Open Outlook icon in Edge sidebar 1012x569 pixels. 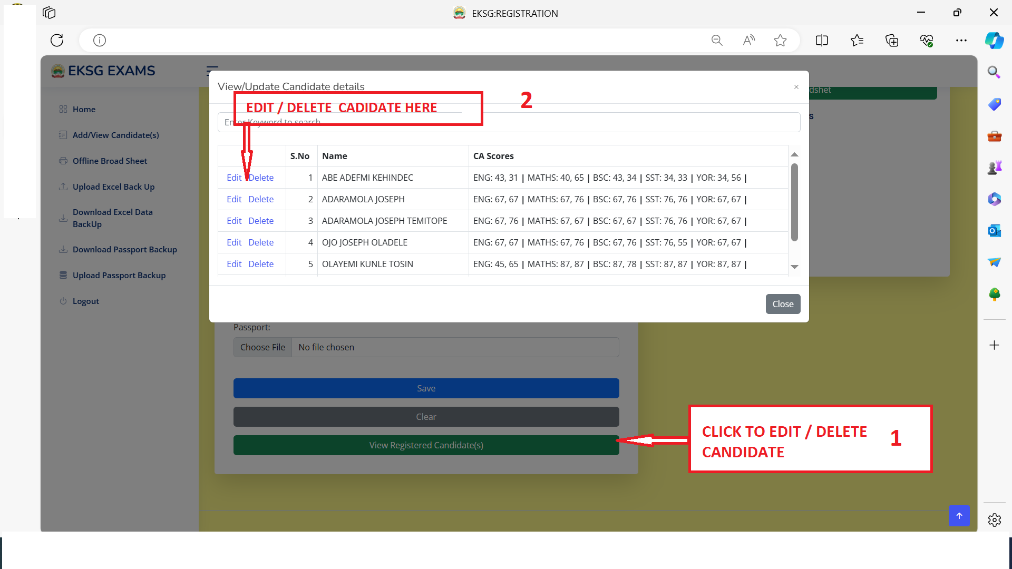click(x=994, y=231)
